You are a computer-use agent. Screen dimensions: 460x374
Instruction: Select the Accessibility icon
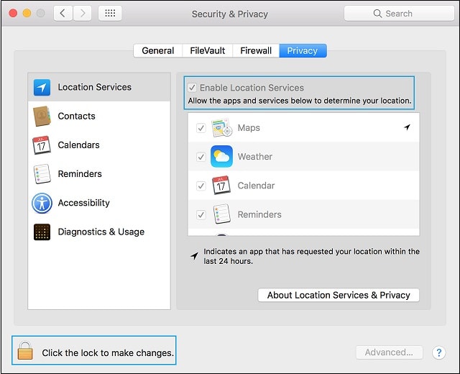[42, 203]
